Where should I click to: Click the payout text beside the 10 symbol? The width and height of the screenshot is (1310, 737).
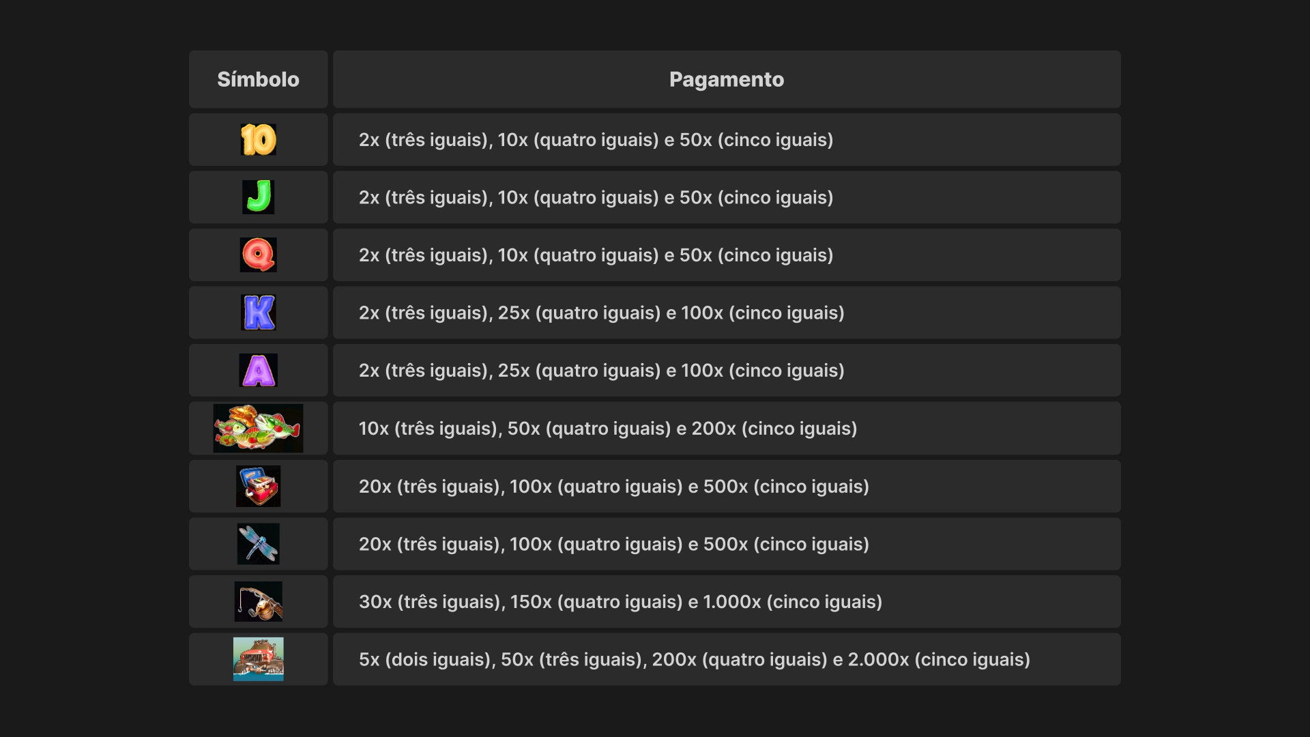pyautogui.click(x=596, y=140)
